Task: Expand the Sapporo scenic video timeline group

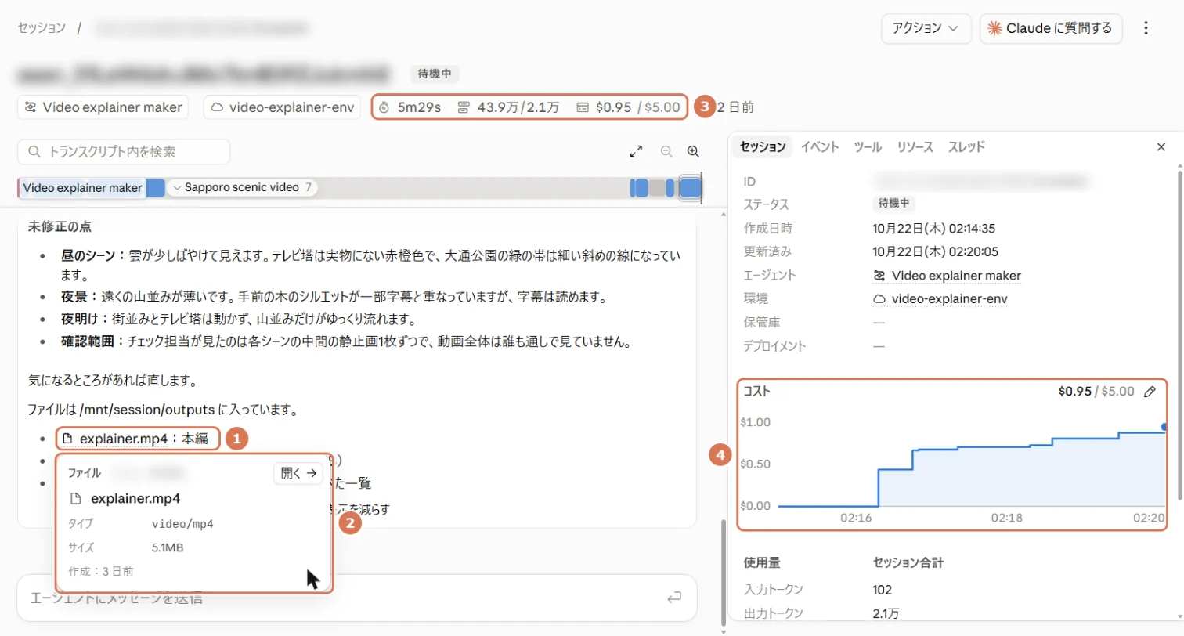Action: coord(241,188)
